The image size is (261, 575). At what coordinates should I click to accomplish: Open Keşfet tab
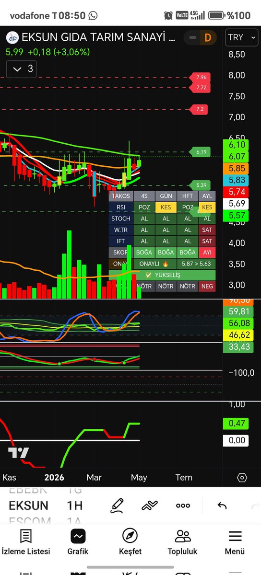[130, 542]
